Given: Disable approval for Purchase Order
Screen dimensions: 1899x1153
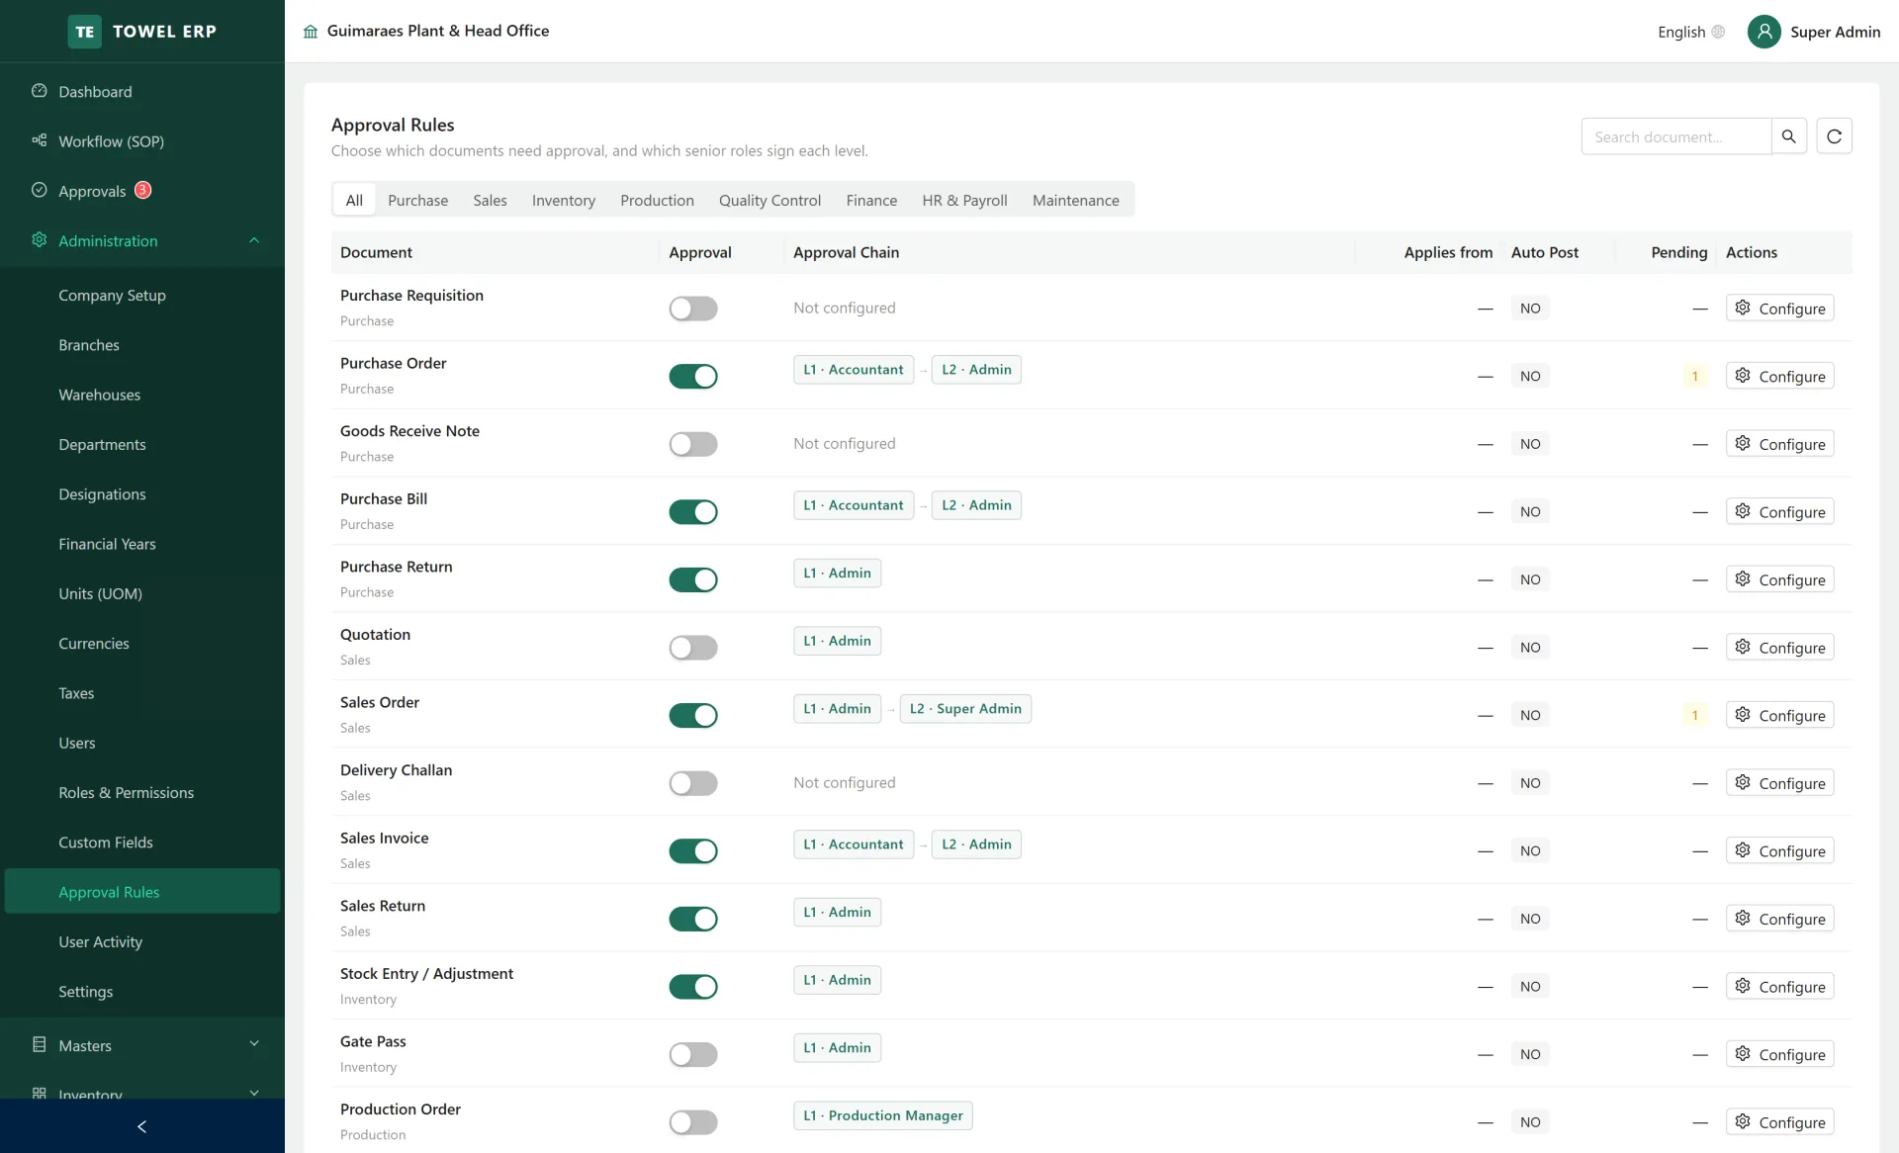Looking at the screenshot, I should pos(692,376).
